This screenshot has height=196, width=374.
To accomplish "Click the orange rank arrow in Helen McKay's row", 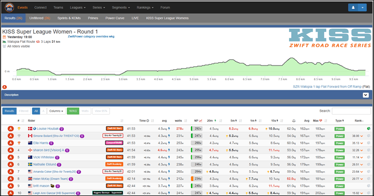I will (362, 179).
